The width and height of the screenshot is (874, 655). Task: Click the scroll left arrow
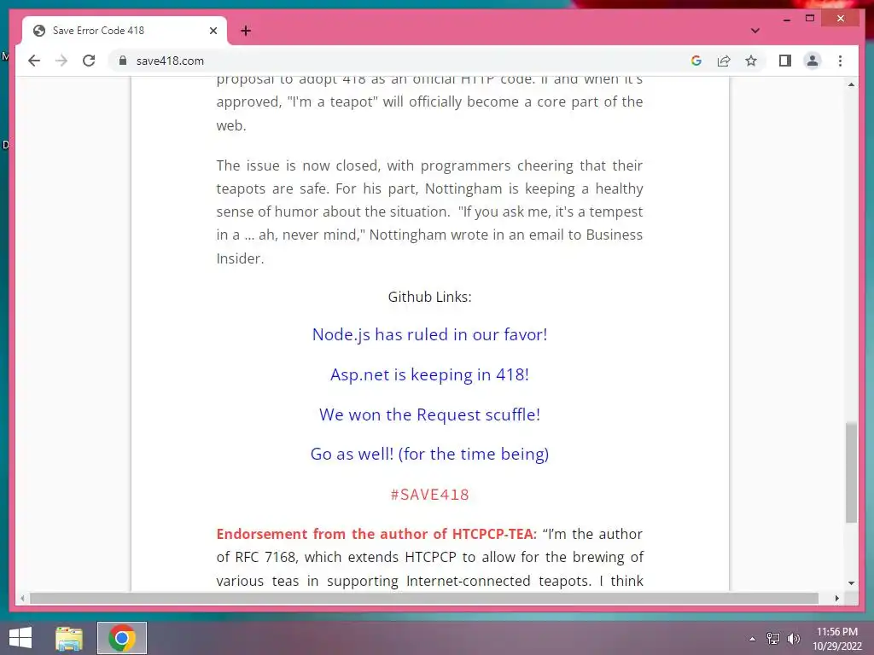[x=22, y=598]
